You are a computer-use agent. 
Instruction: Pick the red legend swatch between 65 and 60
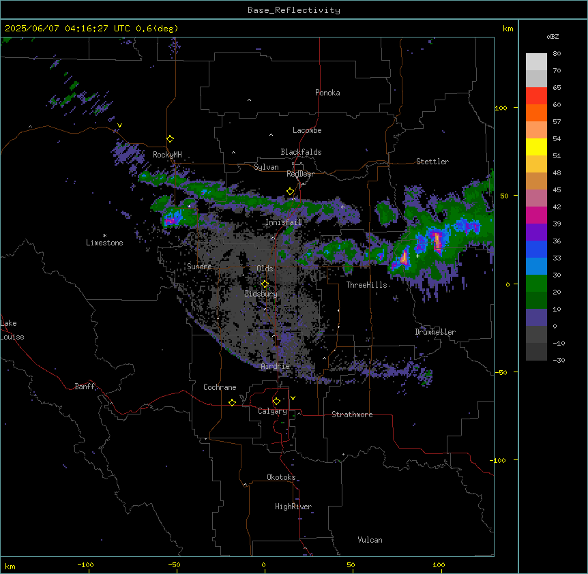[536, 96]
